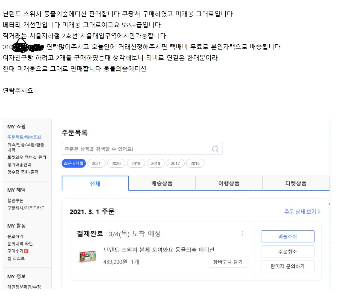Viewport: 339px width, 296px height.
Task: Click the post line starting with 직거래는 서울지하철
Action: coord(84,36)
